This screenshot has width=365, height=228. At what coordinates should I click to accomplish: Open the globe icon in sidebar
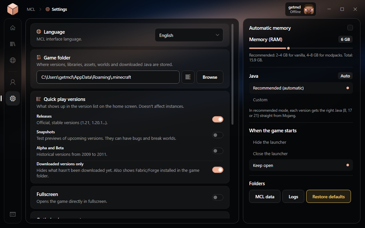[x=13, y=60]
